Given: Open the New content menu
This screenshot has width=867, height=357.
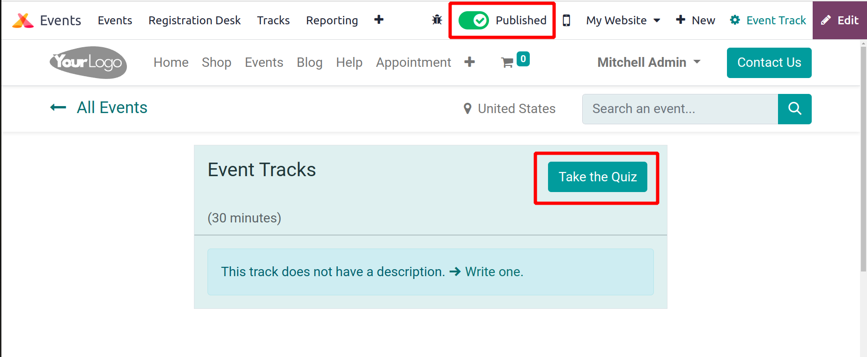Looking at the screenshot, I should click(x=696, y=21).
